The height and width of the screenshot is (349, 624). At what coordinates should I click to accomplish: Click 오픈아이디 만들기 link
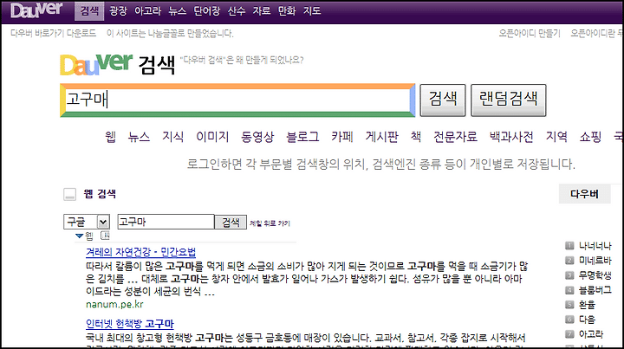[x=530, y=33]
